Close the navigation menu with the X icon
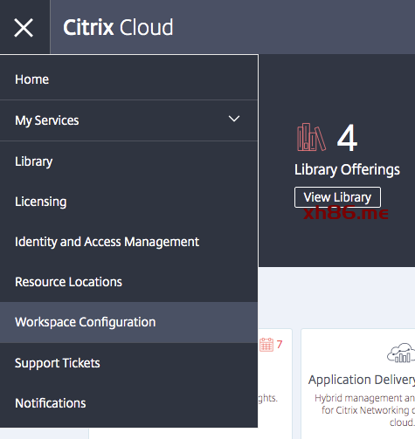 [x=24, y=28]
